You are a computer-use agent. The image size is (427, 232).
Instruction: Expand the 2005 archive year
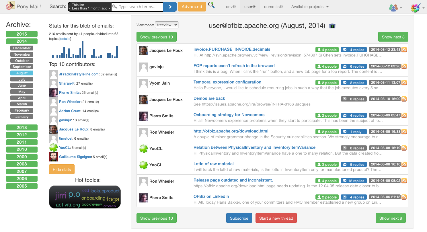22,186
